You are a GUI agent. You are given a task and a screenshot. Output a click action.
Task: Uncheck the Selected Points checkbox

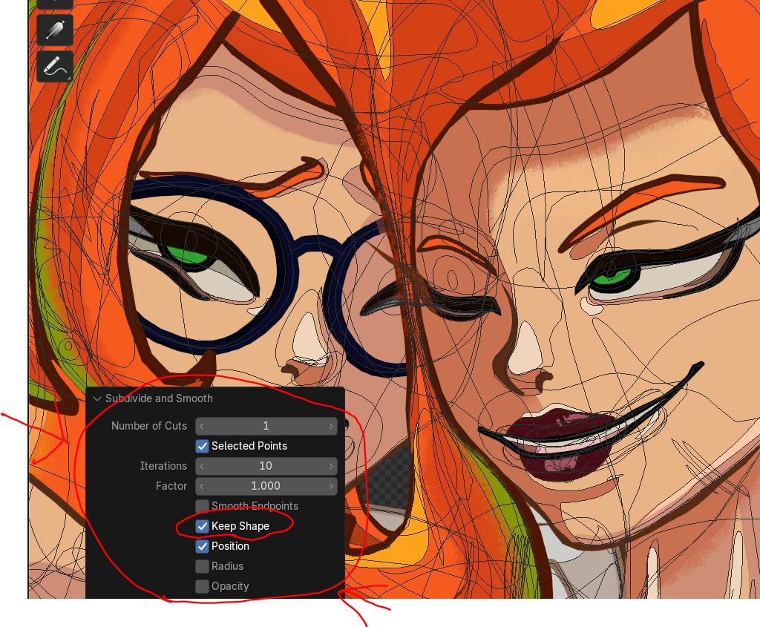202,446
